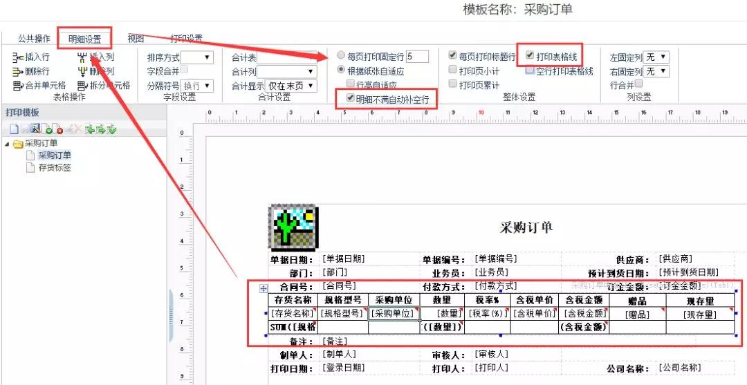Select the [现存量] field cell
This screenshot has height=385, width=747.
point(700,314)
